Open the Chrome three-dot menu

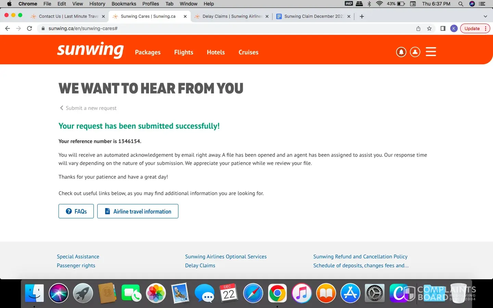point(486,28)
